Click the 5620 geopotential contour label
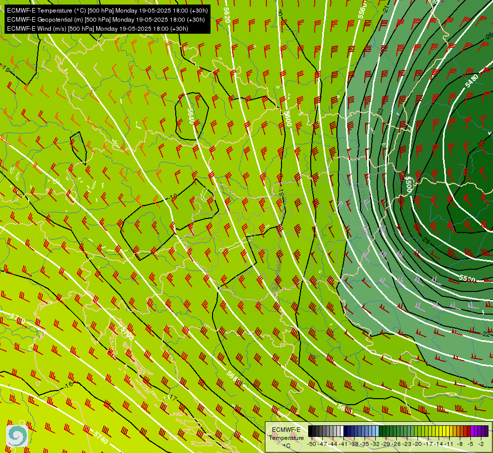493x453 pixels. click(x=227, y=15)
